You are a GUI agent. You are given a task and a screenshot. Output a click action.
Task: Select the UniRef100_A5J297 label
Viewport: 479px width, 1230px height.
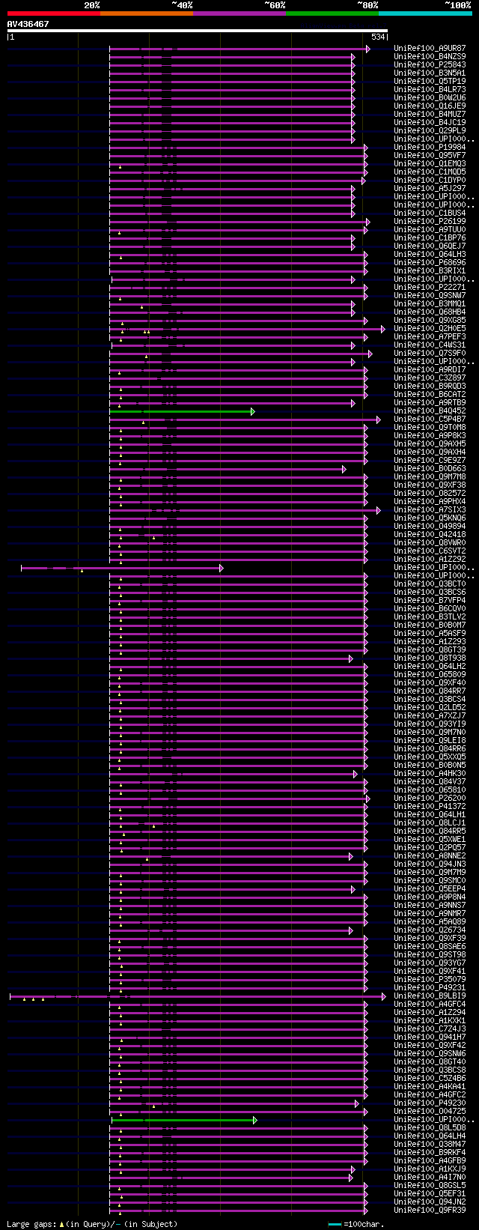pos(430,189)
